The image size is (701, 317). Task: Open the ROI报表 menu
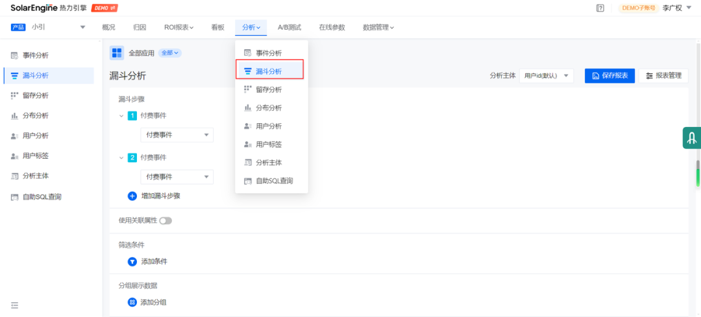pos(178,27)
